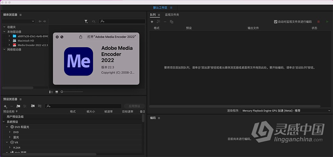This screenshot has height=157, width=333.
Task: Focus the media browser search field
Action: [122, 21]
